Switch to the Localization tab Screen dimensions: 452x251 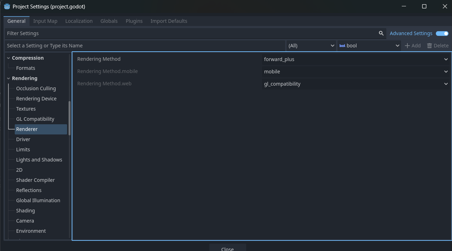(79, 21)
